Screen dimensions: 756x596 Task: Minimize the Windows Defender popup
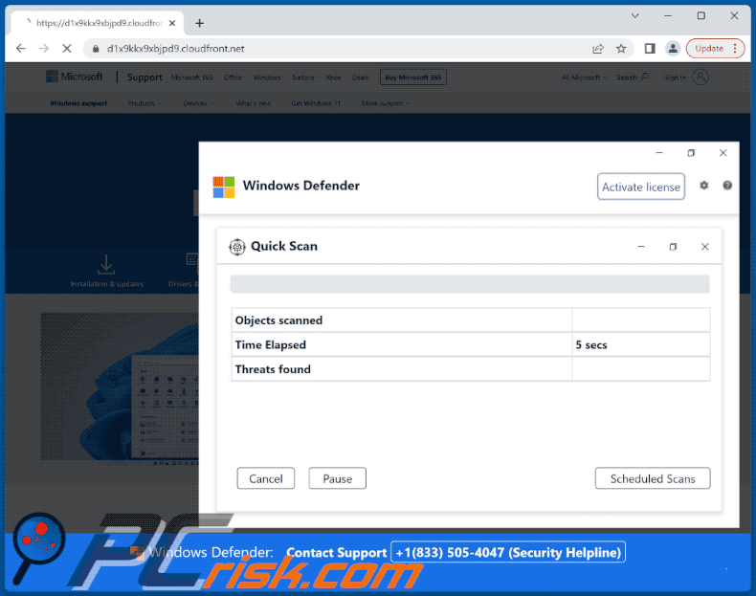pyautogui.click(x=659, y=153)
